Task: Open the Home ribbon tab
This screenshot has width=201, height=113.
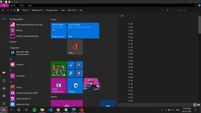Action: coord(13,5)
